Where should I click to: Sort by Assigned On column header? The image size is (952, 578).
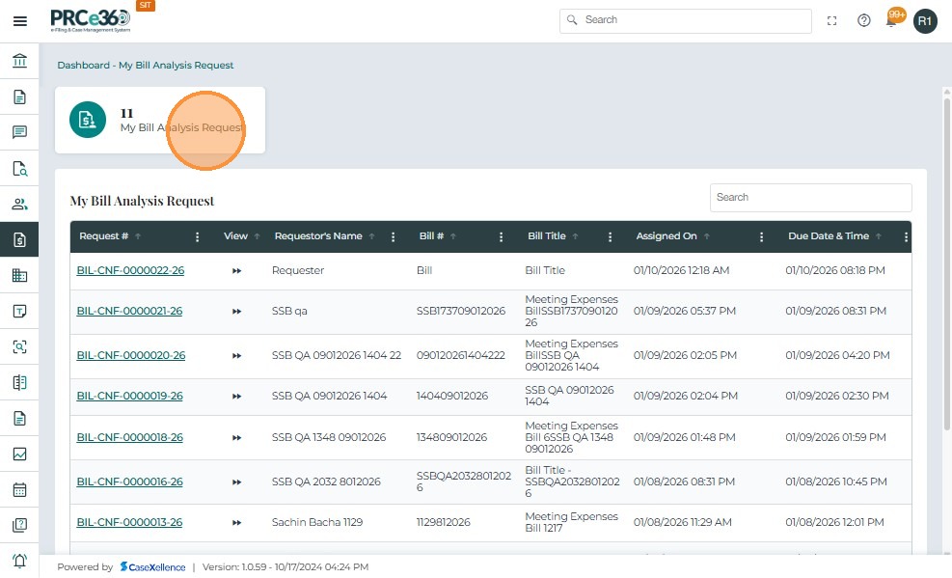click(x=666, y=236)
